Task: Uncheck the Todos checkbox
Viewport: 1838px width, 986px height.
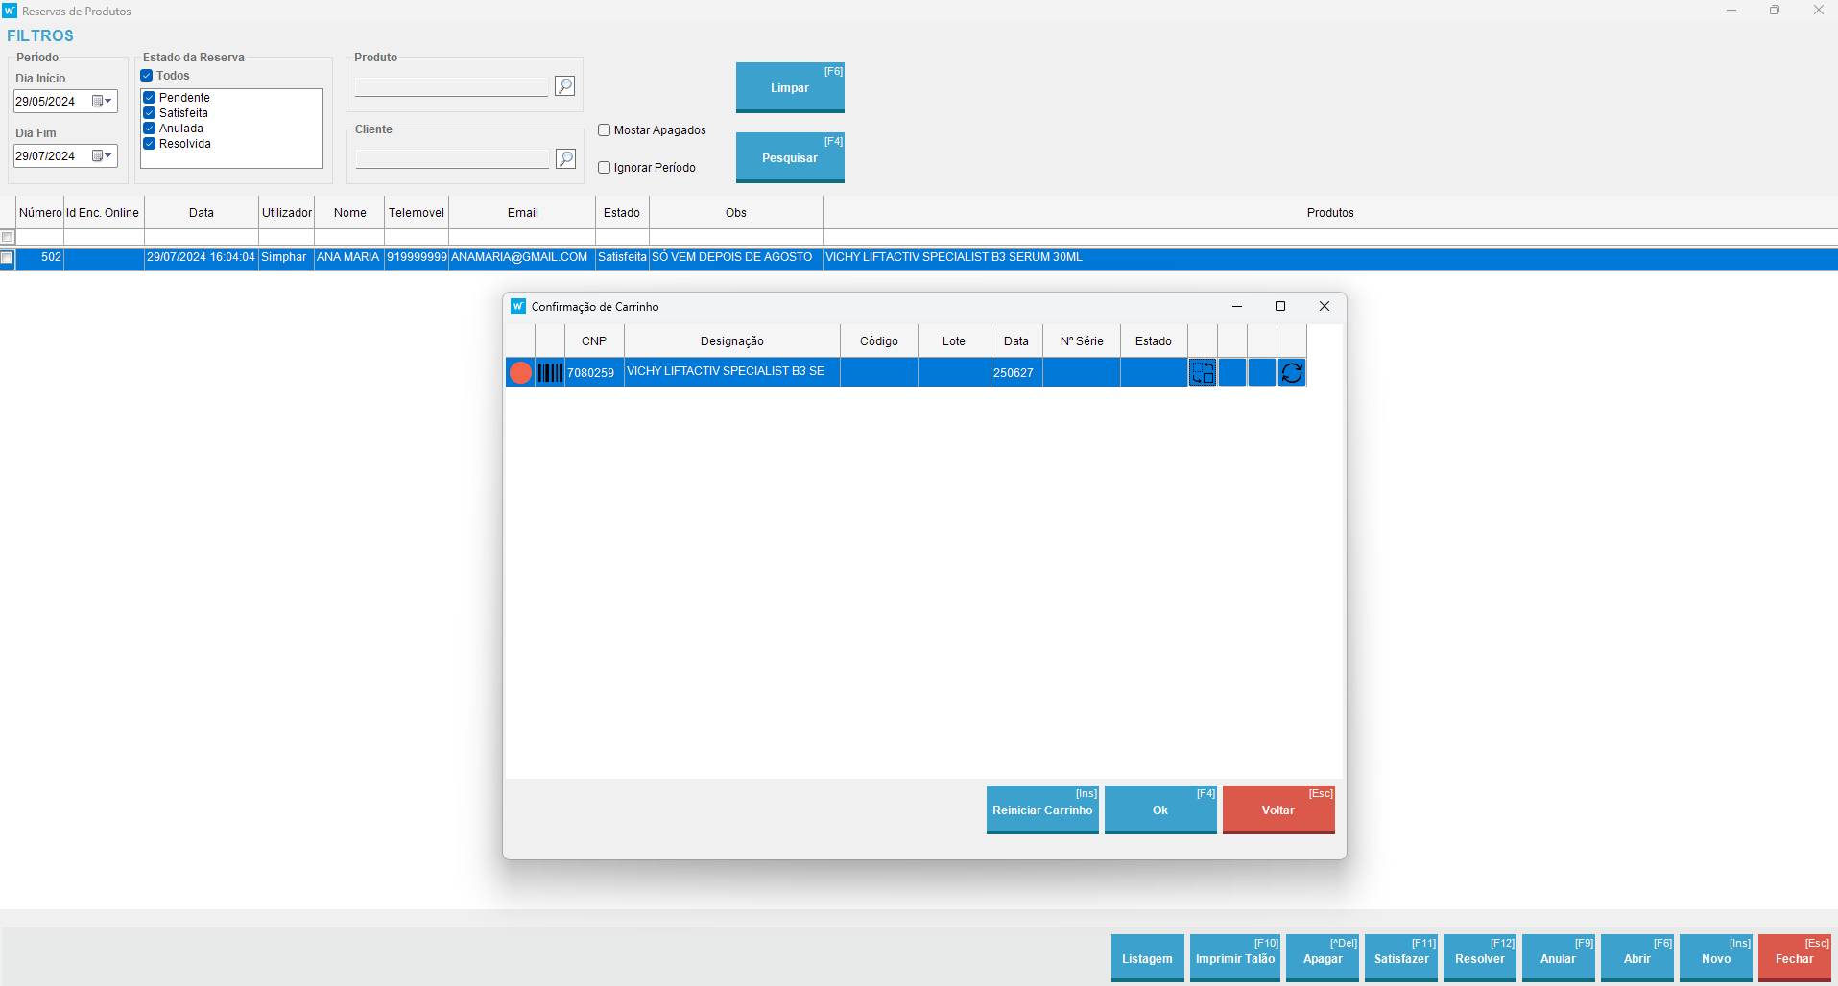Action: pos(147,76)
